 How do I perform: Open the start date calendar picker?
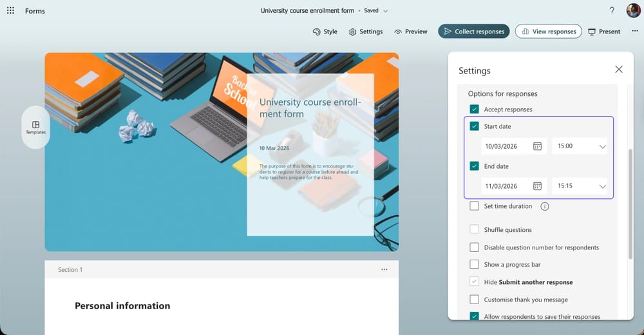pos(537,146)
